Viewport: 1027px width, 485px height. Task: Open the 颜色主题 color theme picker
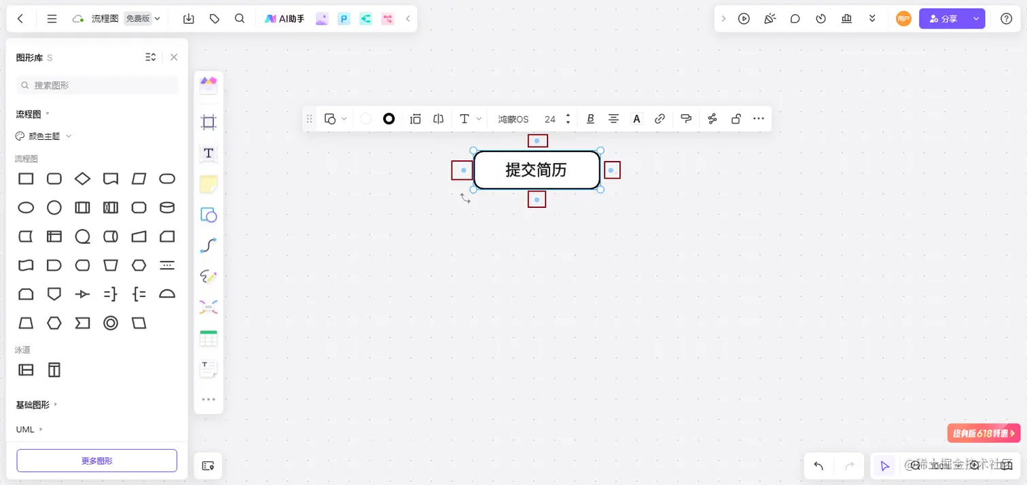[x=43, y=135]
